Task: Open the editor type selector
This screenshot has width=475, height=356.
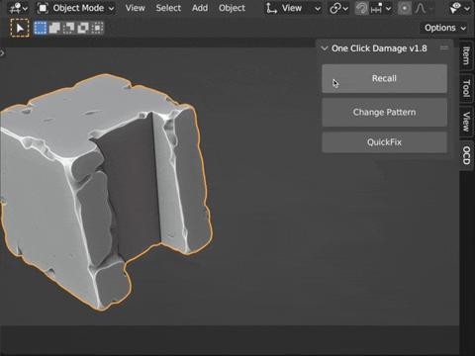Action: pyautogui.click(x=18, y=8)
